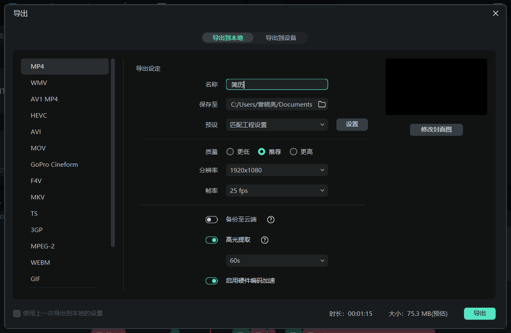
Task: Turn off 启用硬件编码加速
Action: (x=212, y=281)
